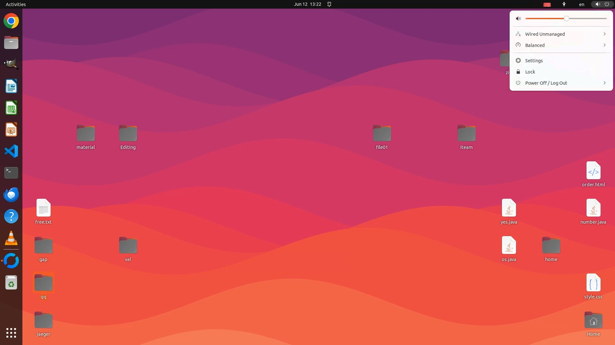The height and width of the screenshot is (345, 615).
Task: Select the order.html desktop file
Action: 593,171
